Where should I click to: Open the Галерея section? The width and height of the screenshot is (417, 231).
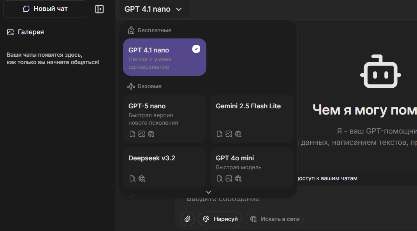pyautogui.click(x=25, y=32)
